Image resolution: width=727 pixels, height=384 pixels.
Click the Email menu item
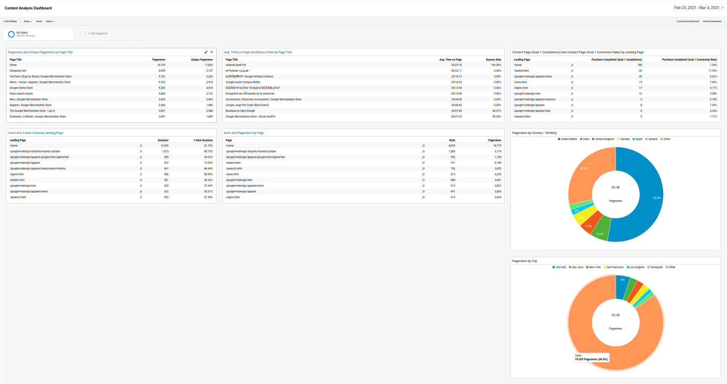pyautogui.click(x=39, y=21)
